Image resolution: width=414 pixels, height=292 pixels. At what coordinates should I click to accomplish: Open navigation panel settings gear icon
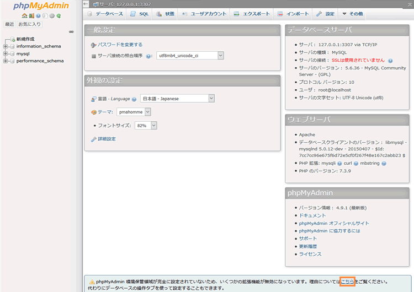[51, 16]
